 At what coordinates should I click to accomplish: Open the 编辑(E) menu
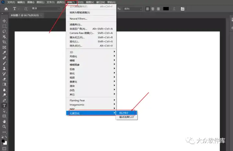pos(21,2)
